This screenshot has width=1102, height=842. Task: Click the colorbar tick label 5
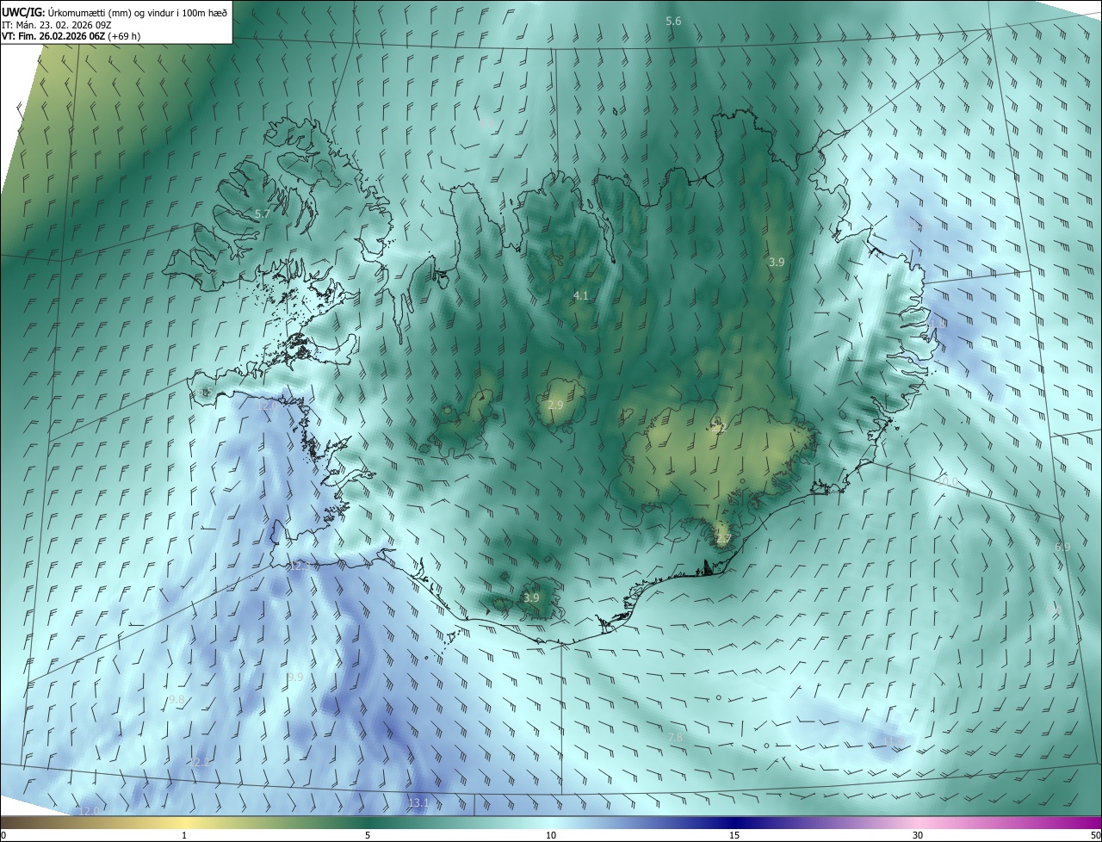tap(368, 835)
